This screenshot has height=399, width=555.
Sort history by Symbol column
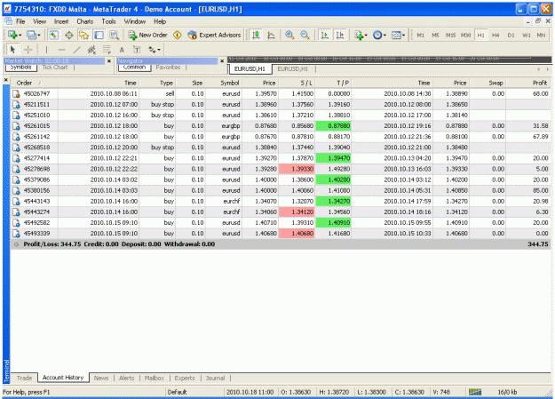[224, 83]
